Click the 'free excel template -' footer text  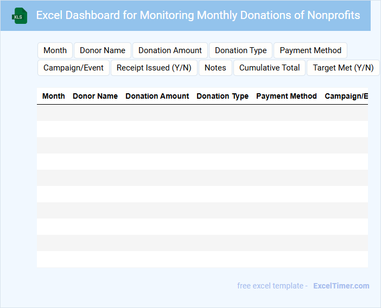(x=272, y=286)
